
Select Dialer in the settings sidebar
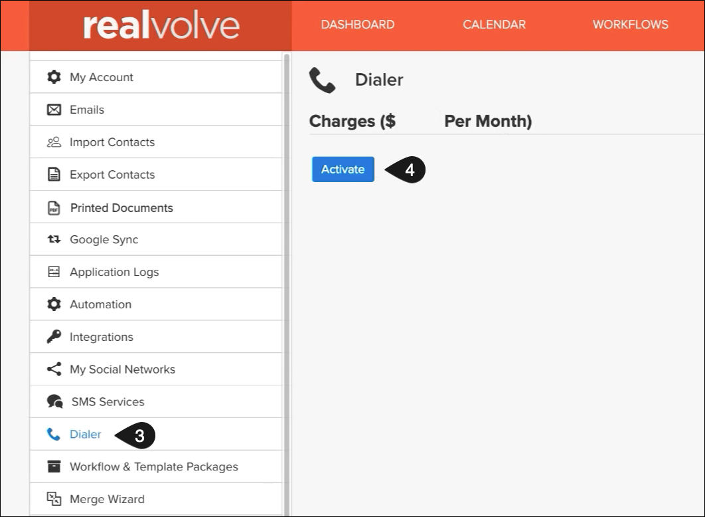pyautogui.click(x=86, y=435)
